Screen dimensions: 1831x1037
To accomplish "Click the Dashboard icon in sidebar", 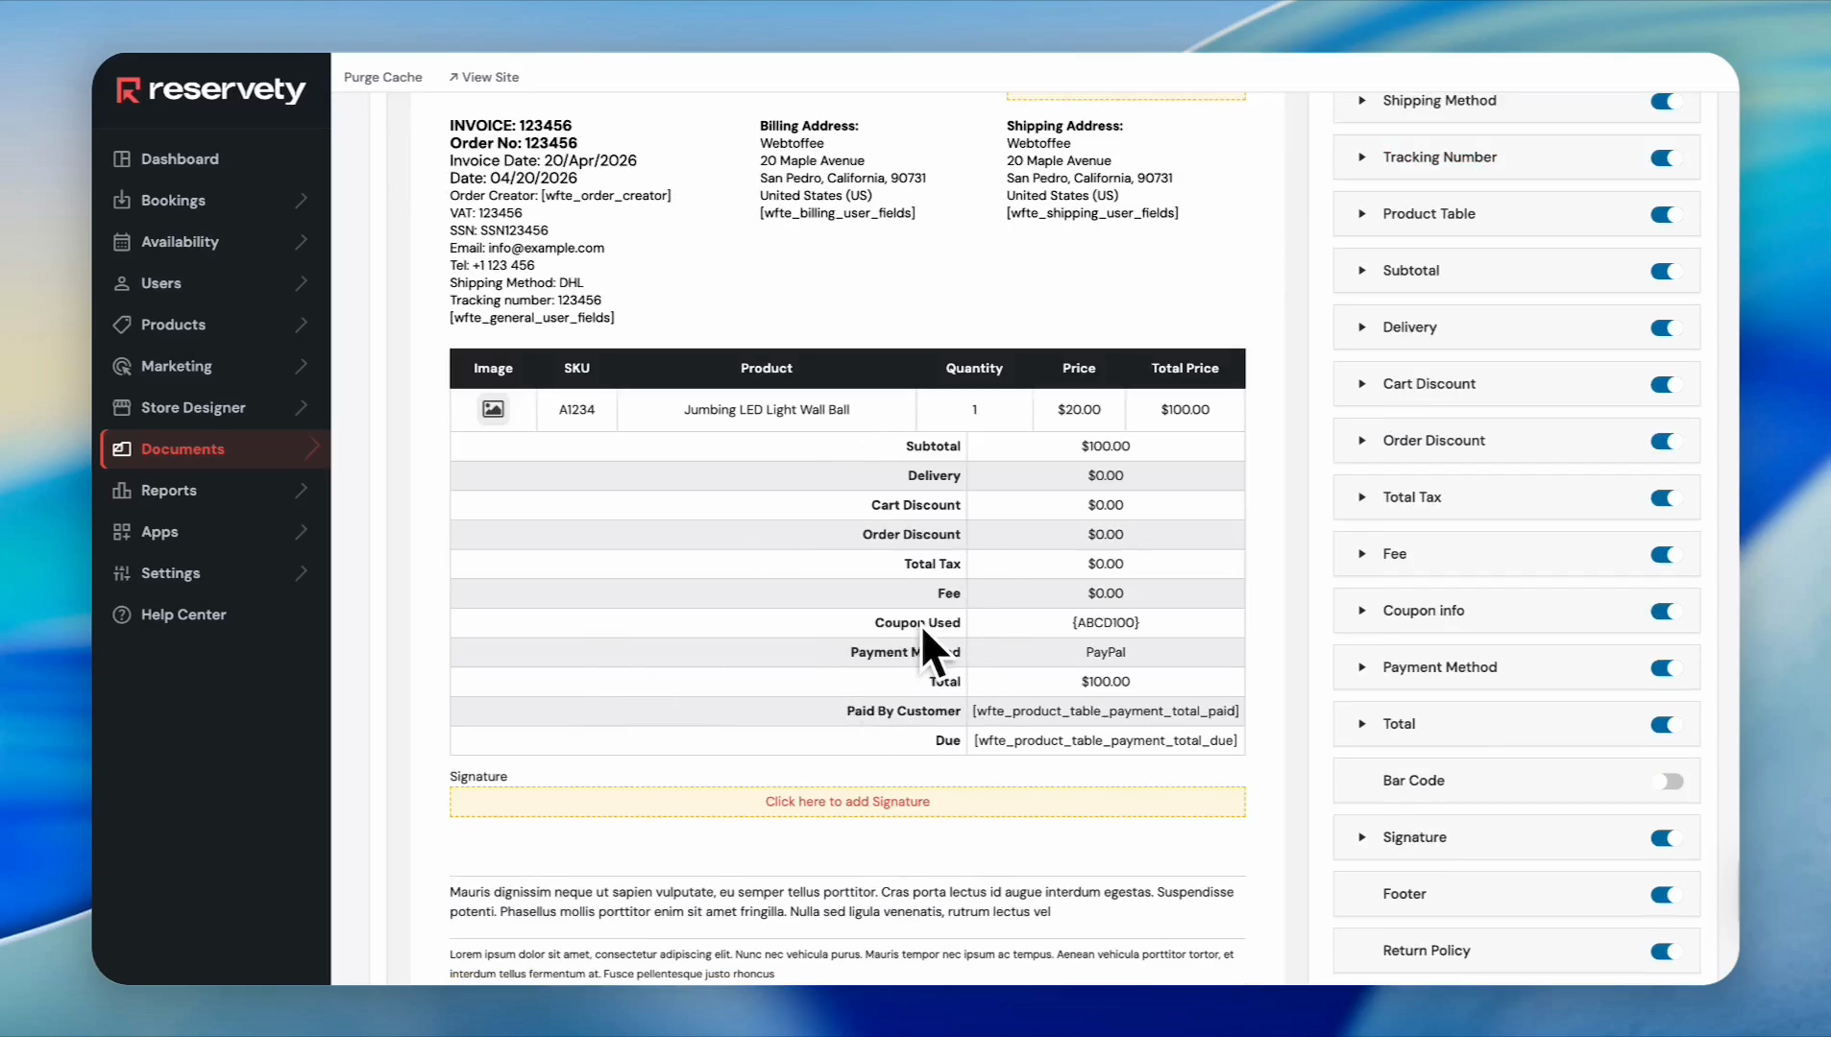I will 122,159.
